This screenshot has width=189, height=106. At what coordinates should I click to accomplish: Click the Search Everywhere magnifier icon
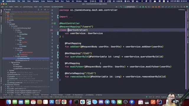181,7
